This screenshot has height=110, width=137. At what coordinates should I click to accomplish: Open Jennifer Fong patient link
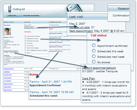tap(8, 75)
